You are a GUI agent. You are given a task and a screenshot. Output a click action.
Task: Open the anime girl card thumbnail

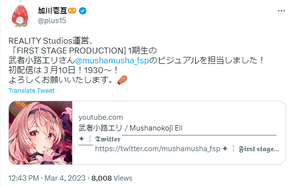tap(40, 133)
